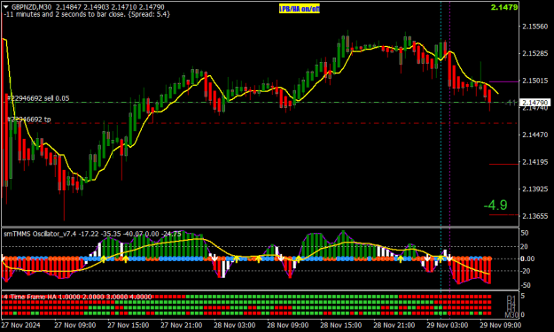This screenshot has width=554, height=332.
Task: Select the purple horizontal line near 2.15015
Action: point(503,81)
